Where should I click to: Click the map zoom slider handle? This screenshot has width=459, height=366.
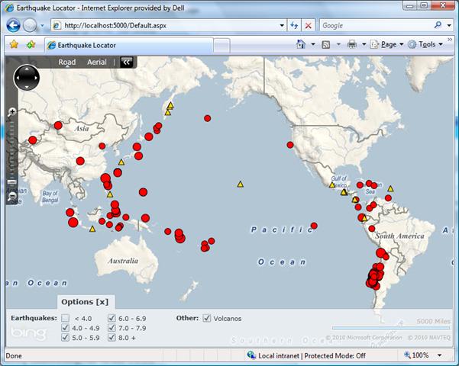(12, 181)
